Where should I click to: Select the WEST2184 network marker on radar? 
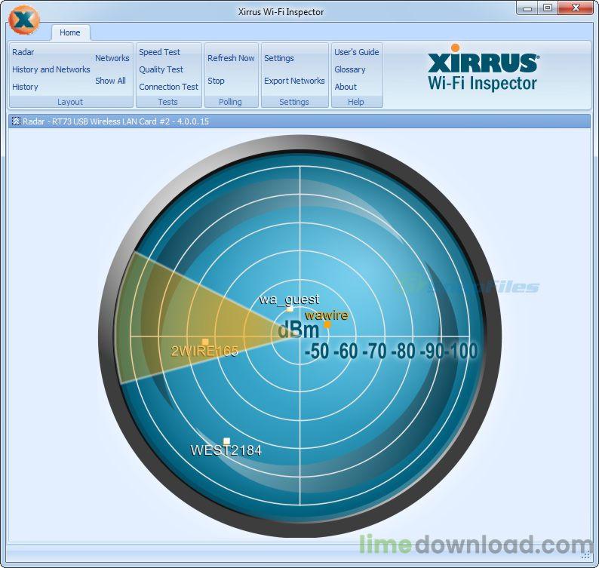(226, 441)
